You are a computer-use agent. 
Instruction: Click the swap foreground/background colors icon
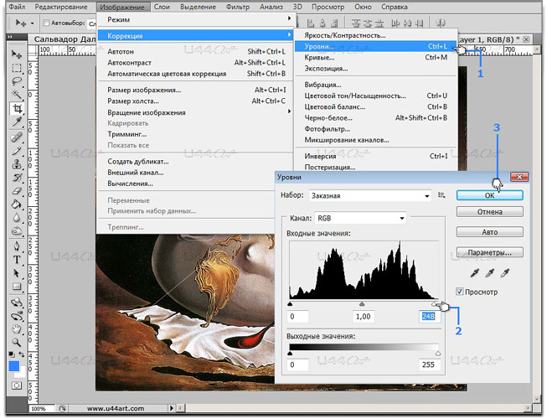point(22,354)
